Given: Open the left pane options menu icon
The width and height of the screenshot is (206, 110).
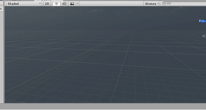Looking at the screenshot, I should pos(1,9).
